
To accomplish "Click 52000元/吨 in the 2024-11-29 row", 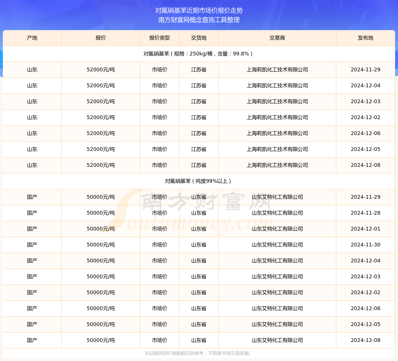I will (x=101, y=70).
